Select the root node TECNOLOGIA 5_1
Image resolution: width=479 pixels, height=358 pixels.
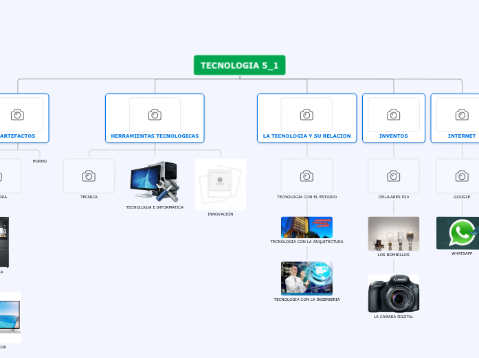(x=239, y=65)
